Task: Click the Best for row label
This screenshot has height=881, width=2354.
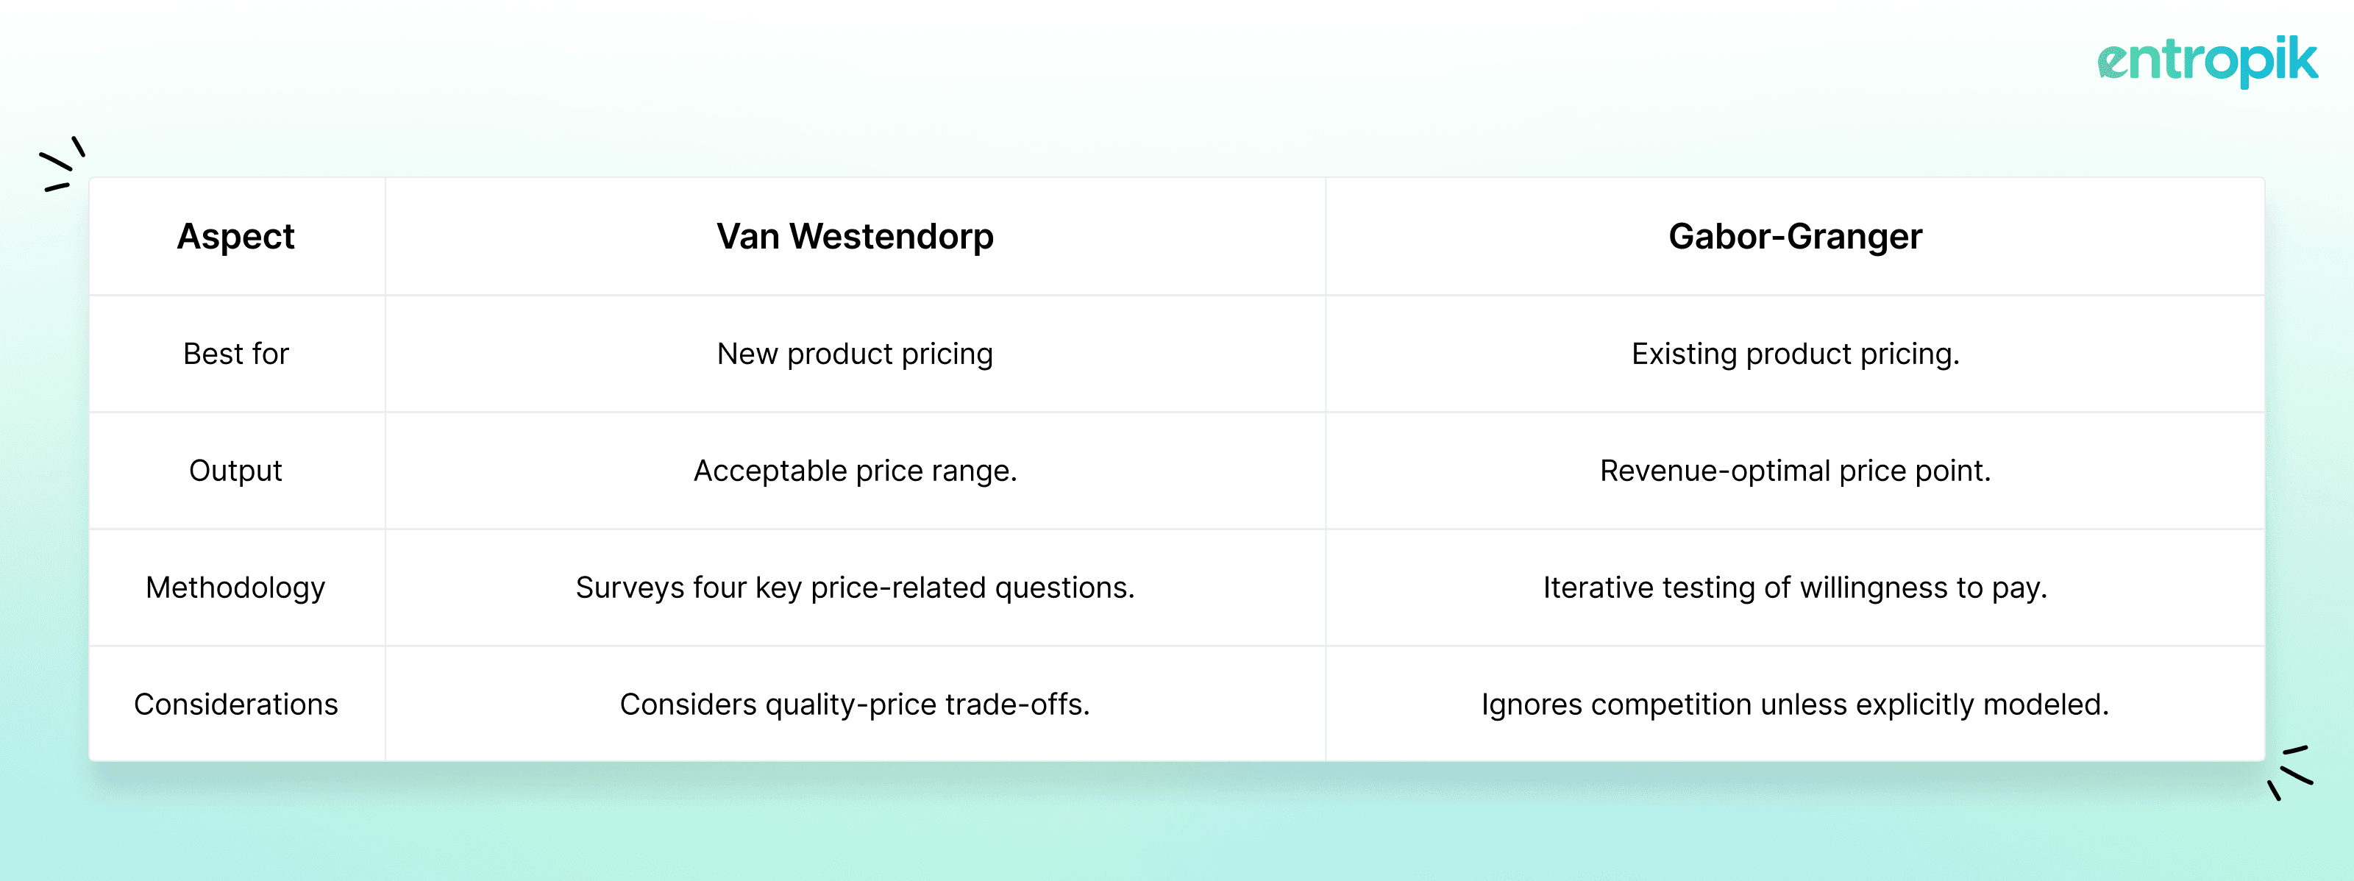Action: pos(235,354)
